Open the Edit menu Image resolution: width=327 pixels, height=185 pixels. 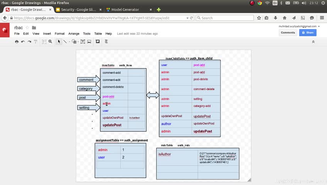[x=26, y=34]
